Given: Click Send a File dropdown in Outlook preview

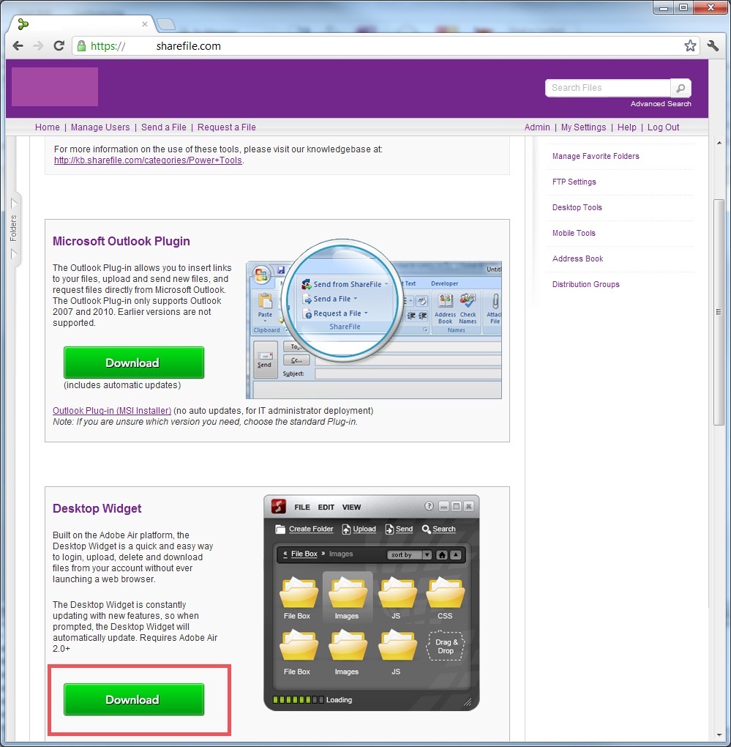Looking at the screenshot, I should pyautogui.click(x=329, y=299).
